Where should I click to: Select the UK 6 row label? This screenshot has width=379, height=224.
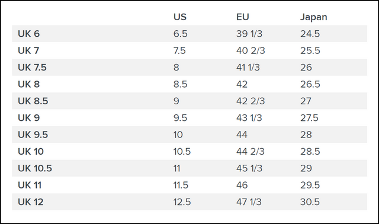[29, 34]
